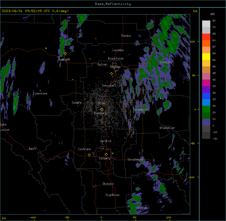Pick the slate purple 10 dBZ legend swatch
Screen dimensions: 226x221
[x=206, y=122]
